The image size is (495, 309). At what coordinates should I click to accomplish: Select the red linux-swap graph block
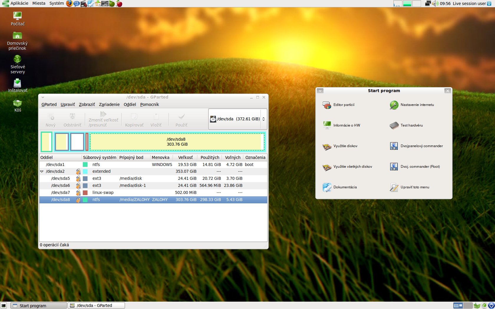point(87,142)
